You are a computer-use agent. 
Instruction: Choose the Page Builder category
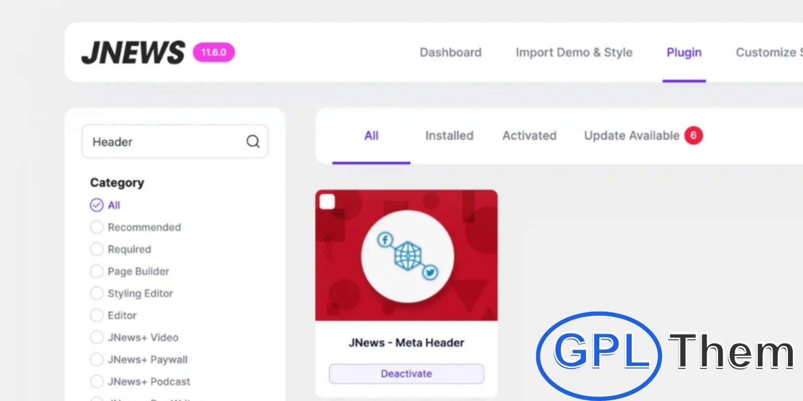(x=96, y=271)
